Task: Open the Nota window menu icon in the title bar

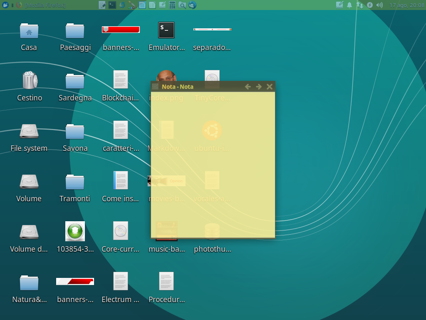Action: (x=155, y=87)
